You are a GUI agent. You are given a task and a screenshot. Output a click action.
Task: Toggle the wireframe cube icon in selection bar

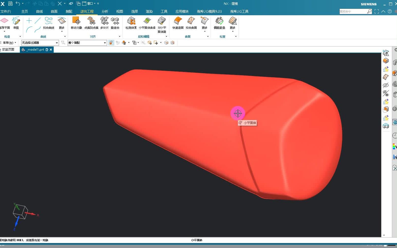pos(172,43)
